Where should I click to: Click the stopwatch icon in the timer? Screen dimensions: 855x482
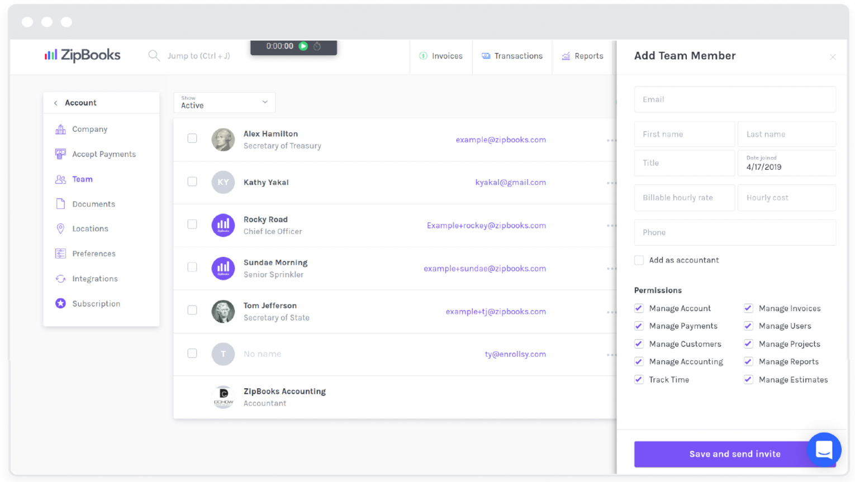pyautogui.click(x=317, y=46)
